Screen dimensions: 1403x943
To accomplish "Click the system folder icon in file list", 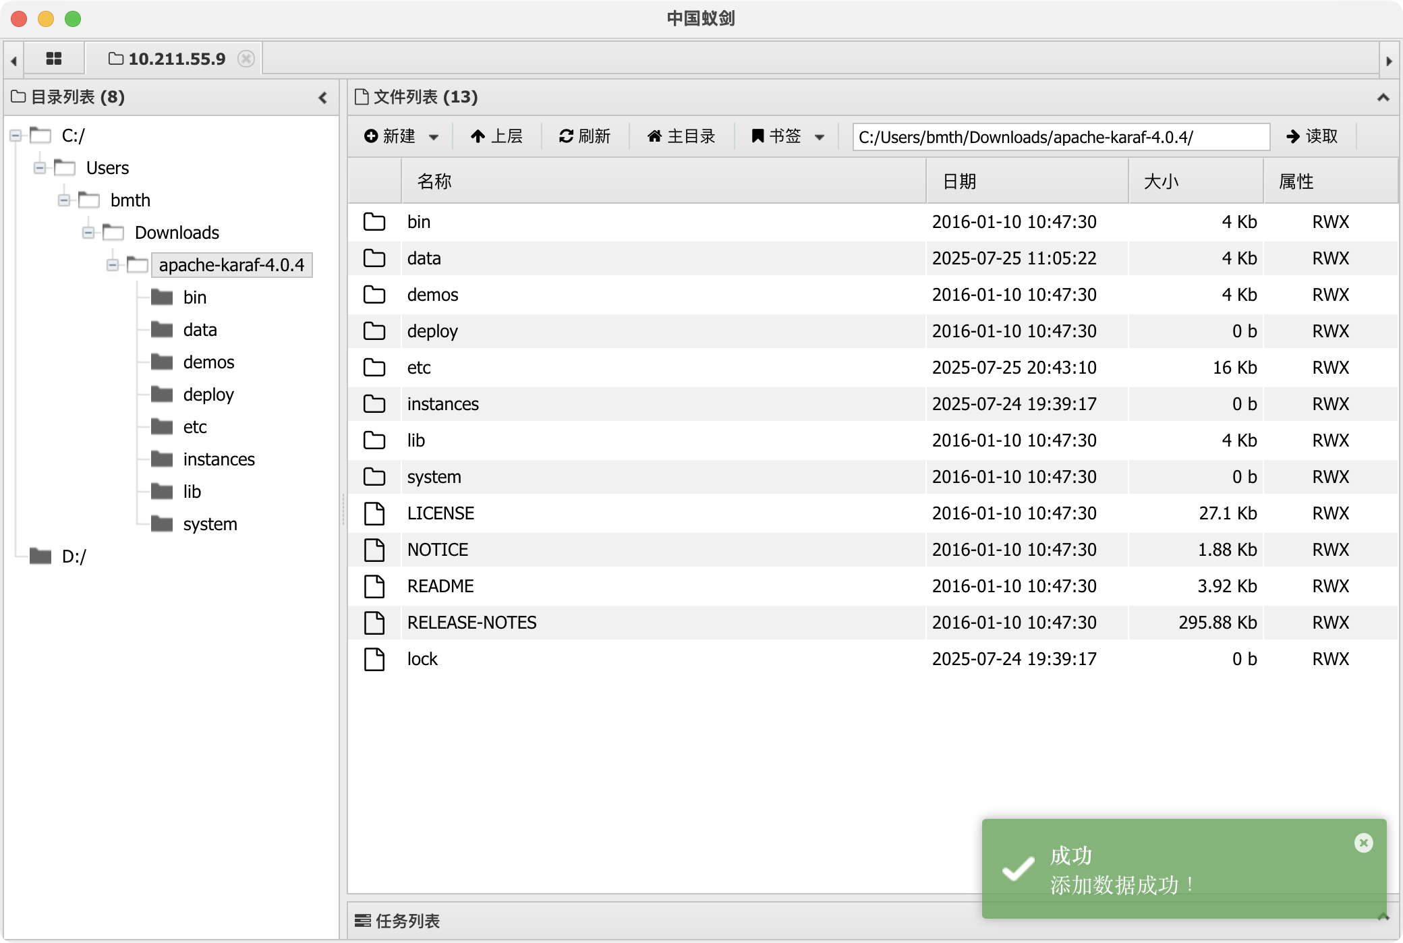I will [374, 477].
